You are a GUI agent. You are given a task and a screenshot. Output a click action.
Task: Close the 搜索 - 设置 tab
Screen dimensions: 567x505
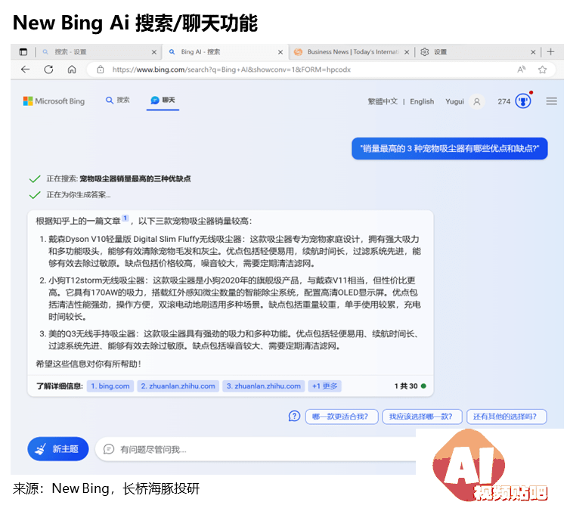click(x=154, y=52)
